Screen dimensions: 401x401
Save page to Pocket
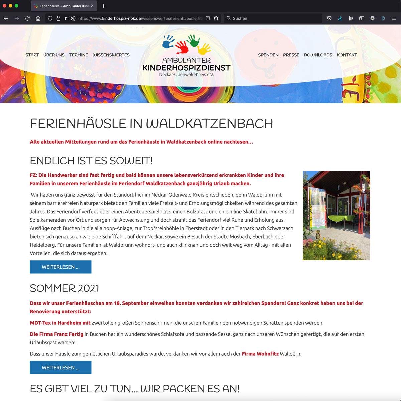coord(329,18)
